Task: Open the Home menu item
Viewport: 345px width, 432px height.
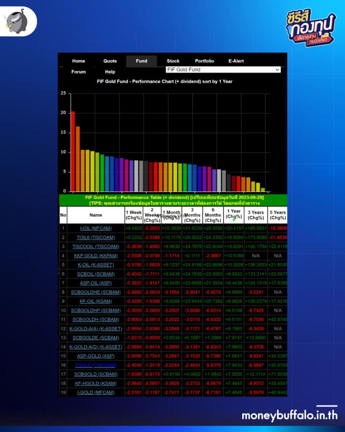Action: point(78,61)
